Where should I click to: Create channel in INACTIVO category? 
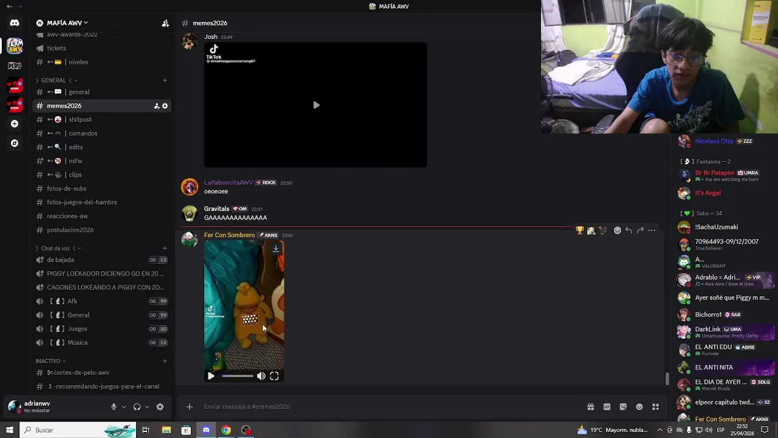pos(165,361)
